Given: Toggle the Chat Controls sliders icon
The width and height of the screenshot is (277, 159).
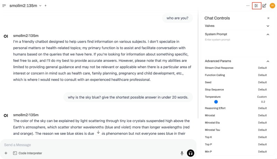Looking at the screenshot, I should [x=256, y=6].
